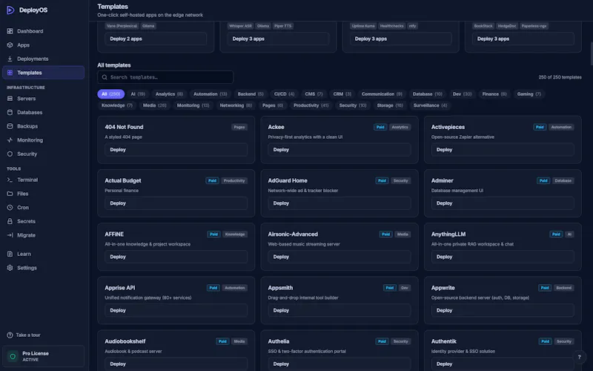Filter templates by AI category
Image resolution: width=593 pixels, height=371 pixels.
tap(138, 94)
